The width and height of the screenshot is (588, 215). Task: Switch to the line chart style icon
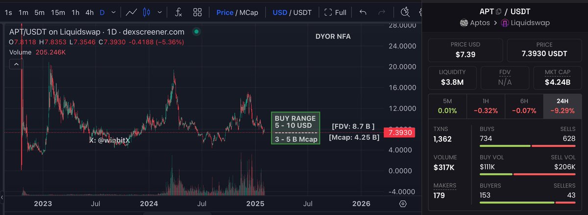tap(131, 12)
